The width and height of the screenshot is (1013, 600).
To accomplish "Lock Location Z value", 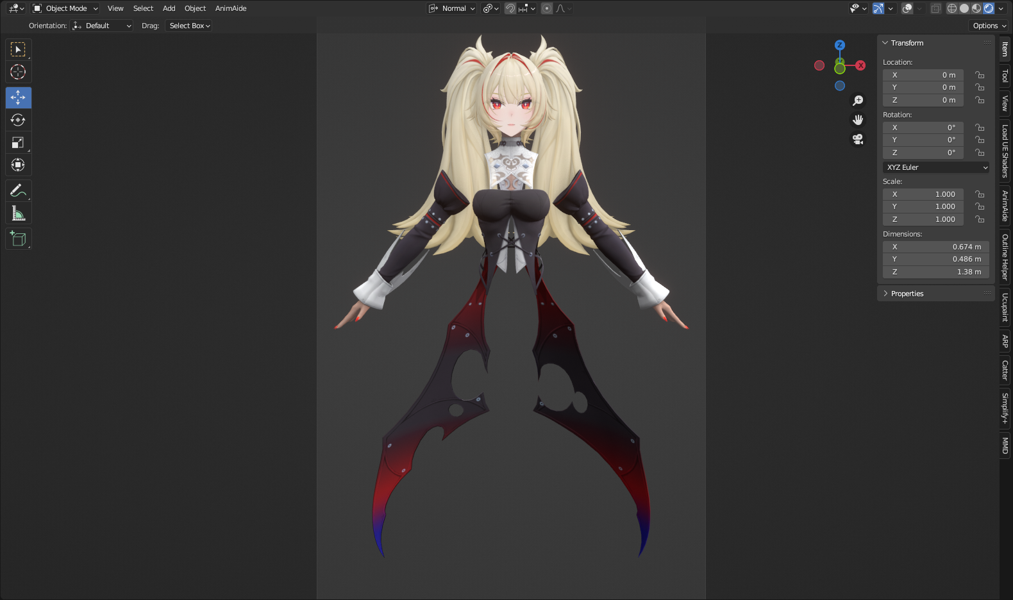I will 980,100.
